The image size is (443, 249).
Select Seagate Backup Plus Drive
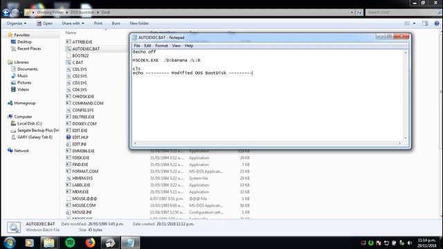[x=38, y=130]
